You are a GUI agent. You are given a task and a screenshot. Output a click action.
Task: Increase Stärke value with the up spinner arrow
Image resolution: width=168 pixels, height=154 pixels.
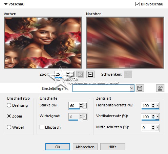(x=81, y=104)
